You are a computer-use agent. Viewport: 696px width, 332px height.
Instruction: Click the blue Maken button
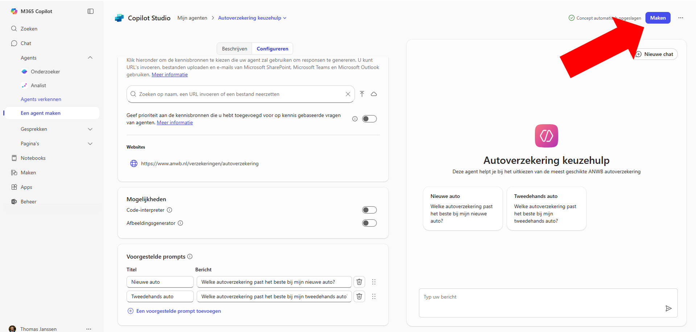[x=658, y=18]
